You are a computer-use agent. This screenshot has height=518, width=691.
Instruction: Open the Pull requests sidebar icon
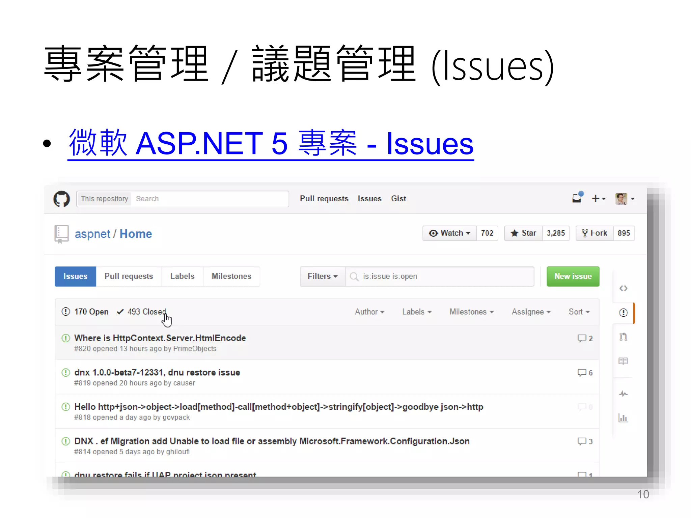click(623, 337)
